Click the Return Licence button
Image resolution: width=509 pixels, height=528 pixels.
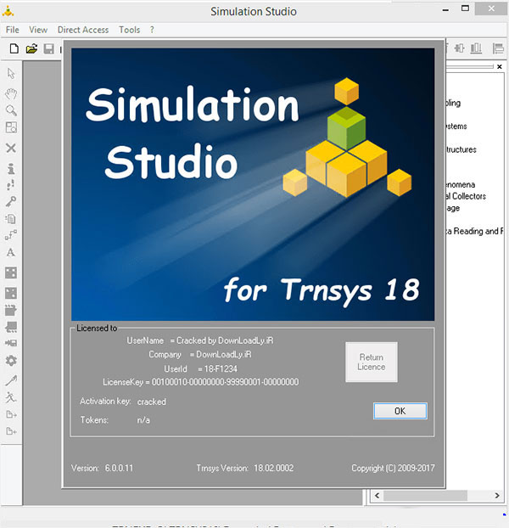[x=371, y=362]
